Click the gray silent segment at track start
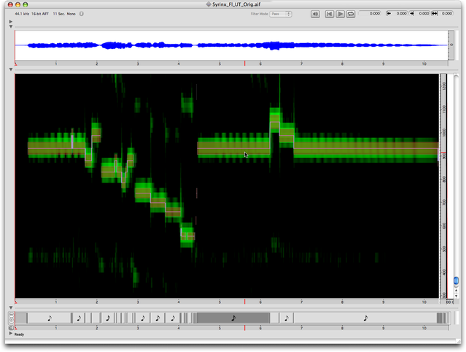The height and width of the screenshot is (352, 466). coord(21,318)
